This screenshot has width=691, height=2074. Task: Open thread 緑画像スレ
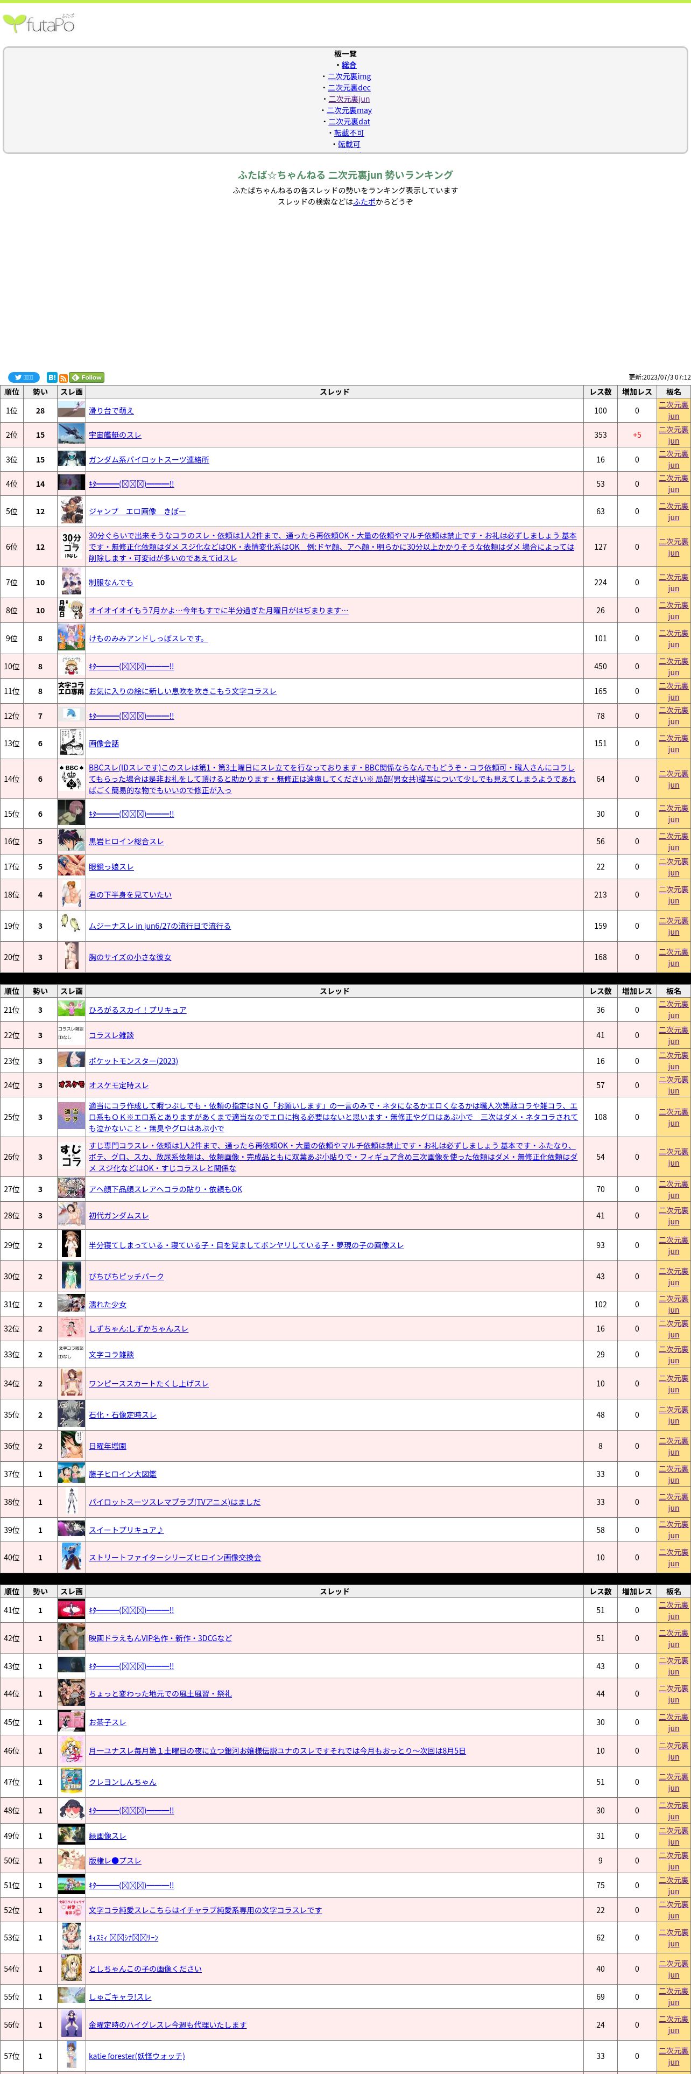pos(107,1835)
